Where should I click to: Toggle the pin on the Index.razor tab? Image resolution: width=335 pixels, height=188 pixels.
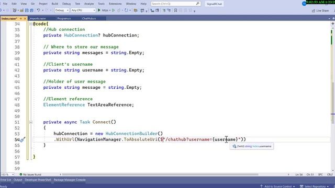tap(21, 19)
